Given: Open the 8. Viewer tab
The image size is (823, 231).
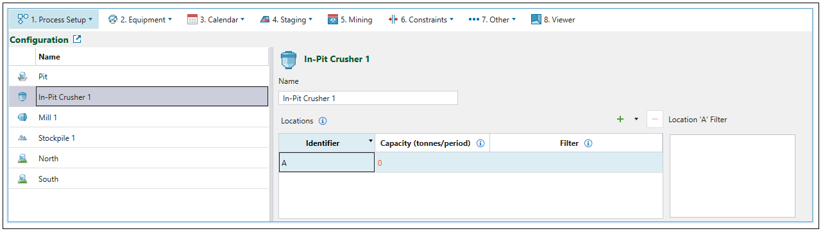Looking at the screenshot, I should coord(553,19).
